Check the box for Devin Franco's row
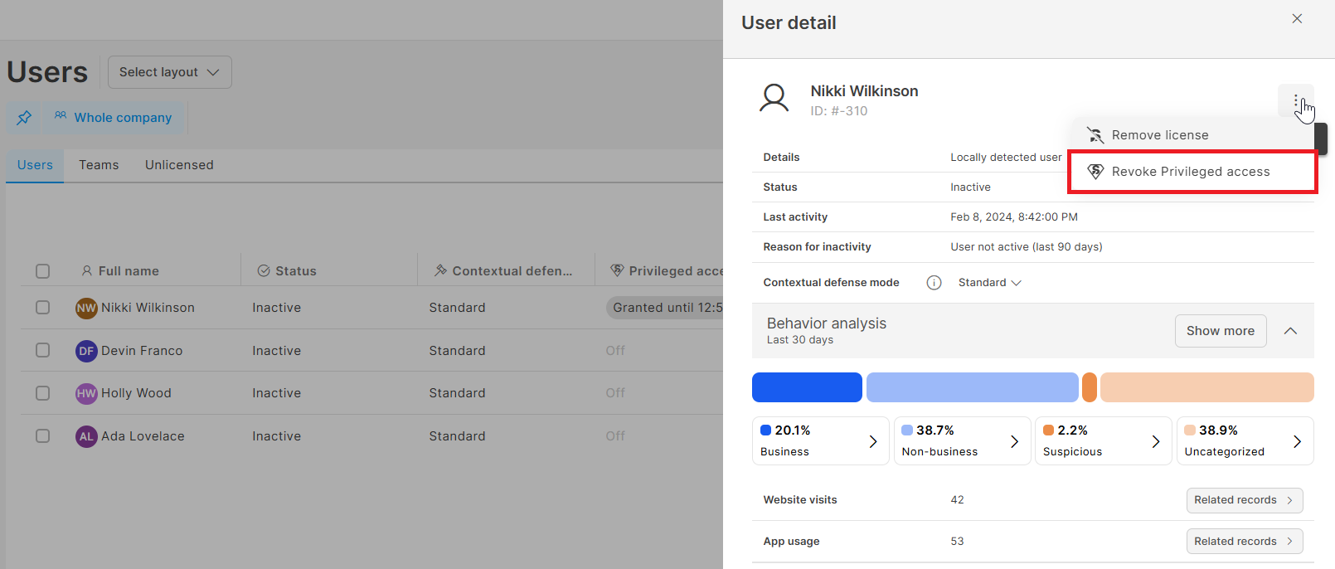 tap(43, 351)
